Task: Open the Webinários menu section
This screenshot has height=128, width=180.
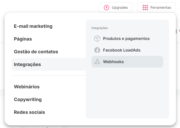Action: pos(27,87)
